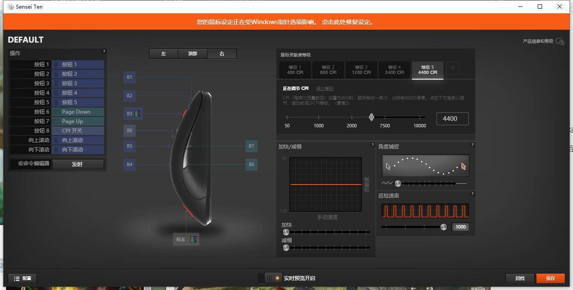Select the B8 label on mouse diagram
573x290 pixels.
coord(130,130)
